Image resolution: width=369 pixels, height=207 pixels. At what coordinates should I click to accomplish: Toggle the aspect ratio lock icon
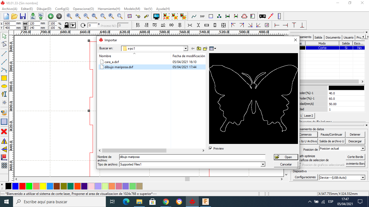tap(66, 25)
